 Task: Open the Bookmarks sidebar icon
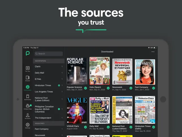pos(28,96)
